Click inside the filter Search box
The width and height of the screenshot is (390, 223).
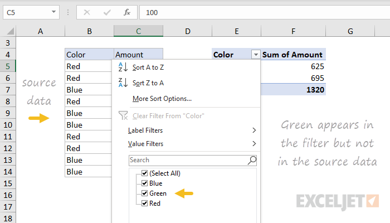pos(187,160)
